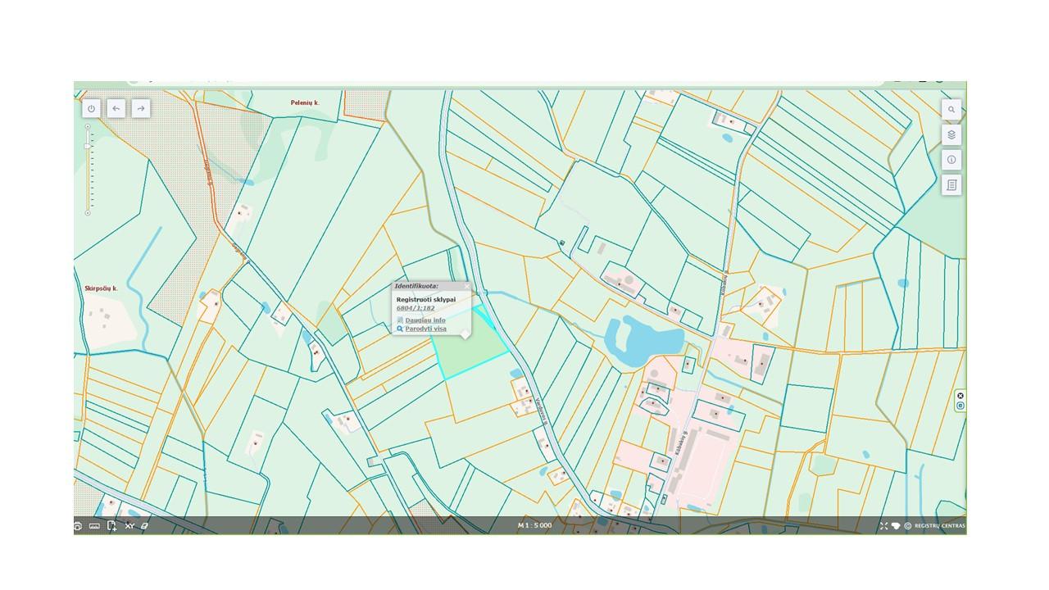Go to previous map view arrow
Image resolution: width=1049 pixels, height=590 pixels.
tap(116, 108)
